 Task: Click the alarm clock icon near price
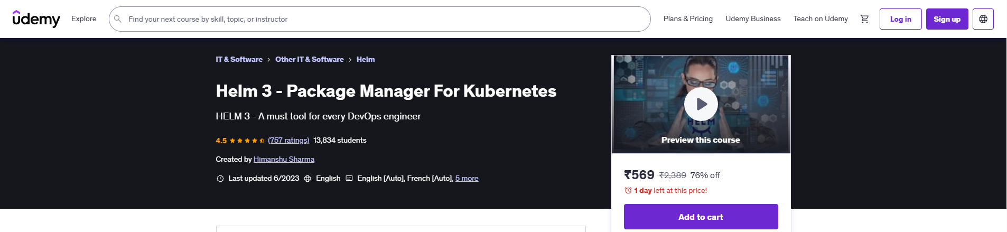(628, 190)
